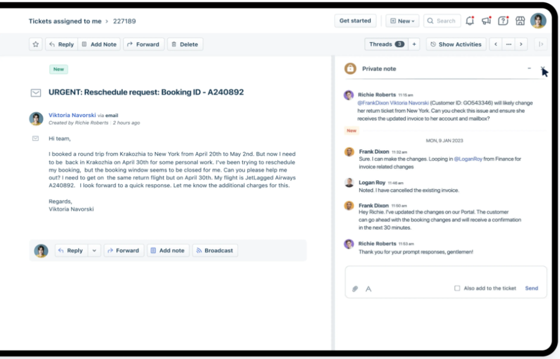Enable Also add to the ticket checkbox
This screenshot has height=359, width=560.
[457, 288]
